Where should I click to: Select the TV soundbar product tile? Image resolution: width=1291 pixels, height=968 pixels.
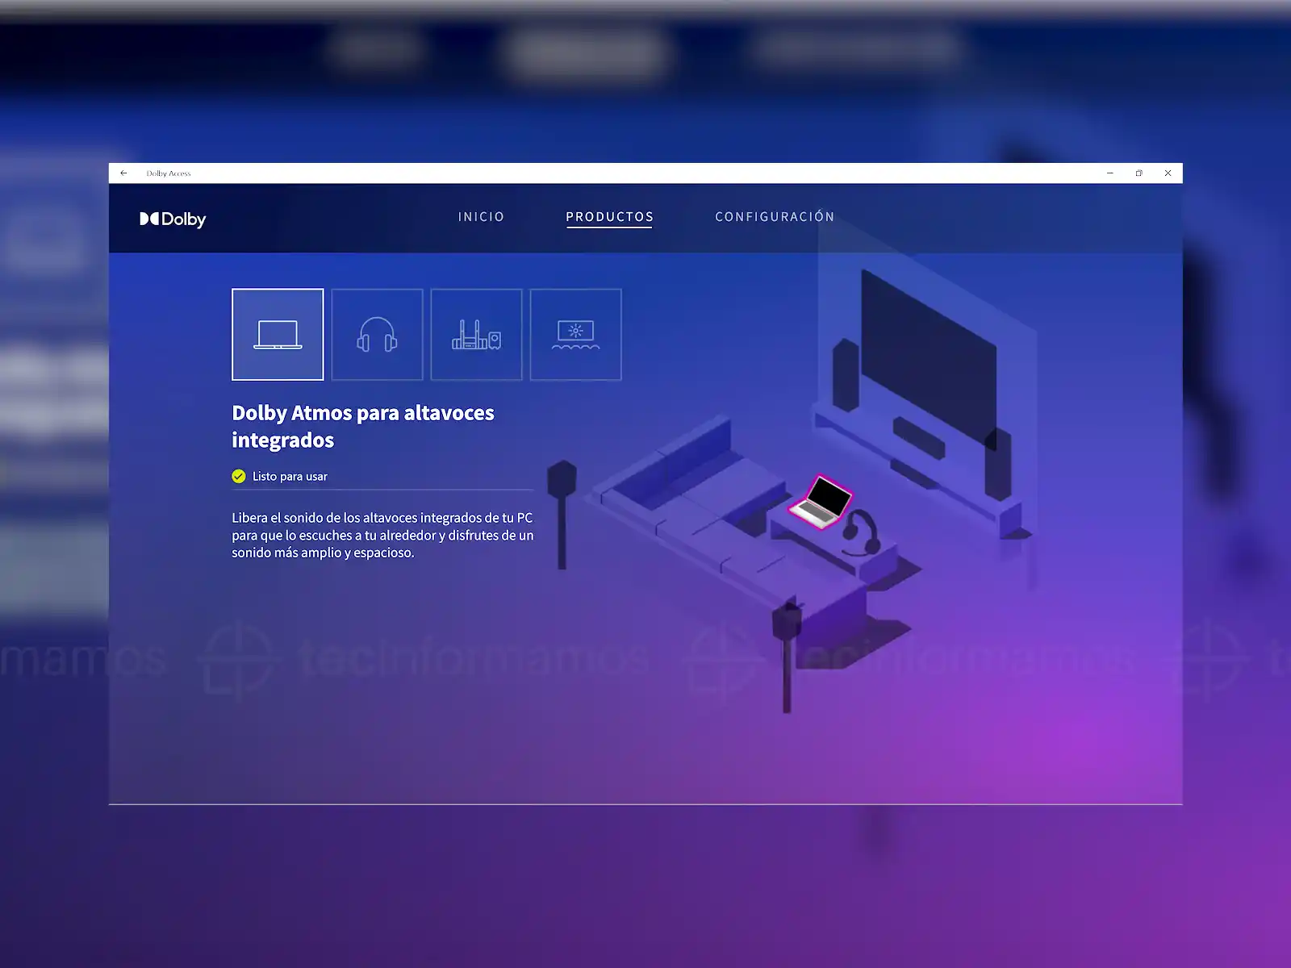click(575, 334)
